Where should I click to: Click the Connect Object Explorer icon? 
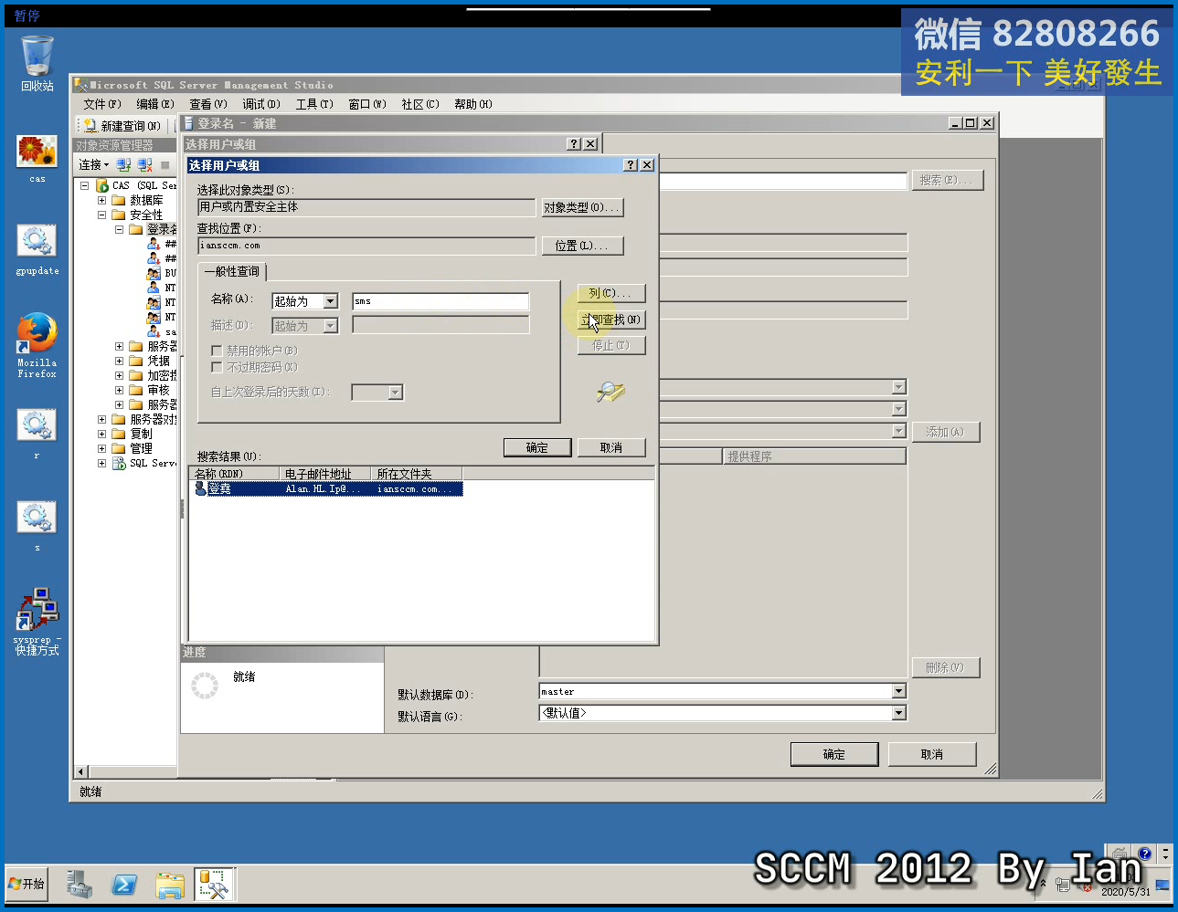pyautogui.click(x=123, y=165)
